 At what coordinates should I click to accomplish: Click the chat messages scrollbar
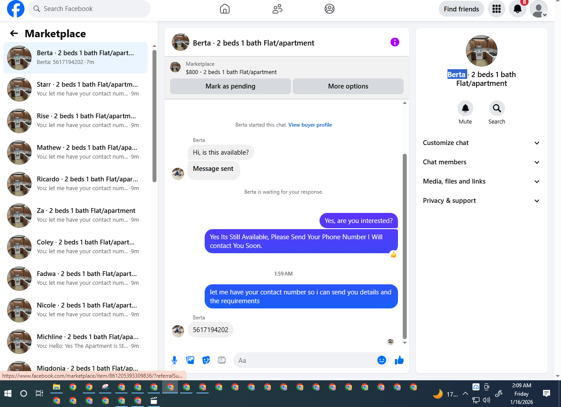point(405,245)
